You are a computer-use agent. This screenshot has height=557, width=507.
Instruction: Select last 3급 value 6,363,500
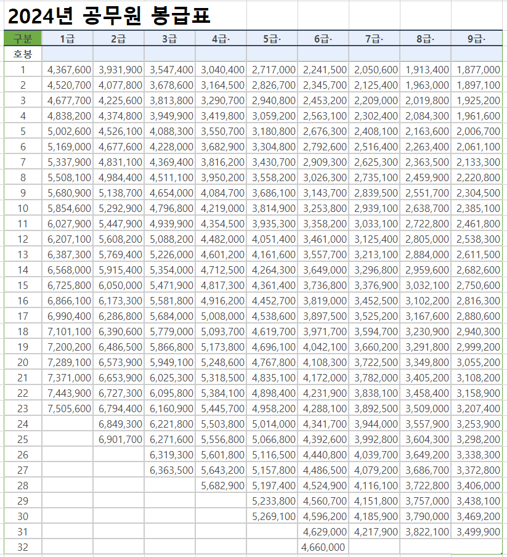coord(169,470)
